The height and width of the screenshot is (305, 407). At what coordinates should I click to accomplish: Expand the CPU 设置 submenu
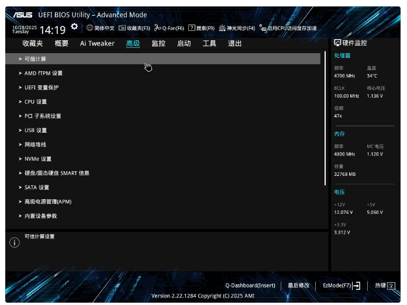(x=35, y=102)
